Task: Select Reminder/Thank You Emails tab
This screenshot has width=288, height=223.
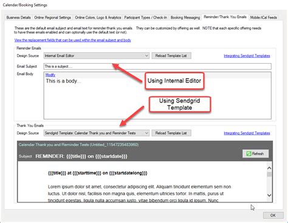Action: click(225, 17)
